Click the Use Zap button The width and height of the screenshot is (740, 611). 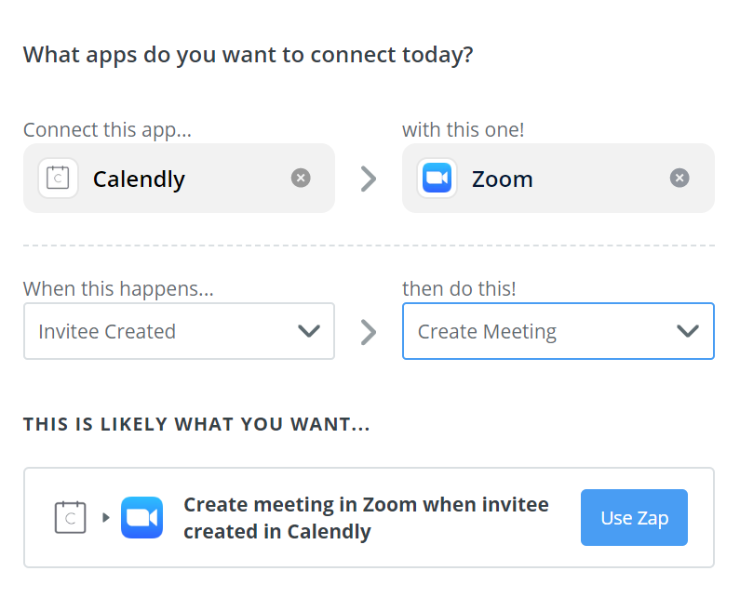click(x=634, y=518)
